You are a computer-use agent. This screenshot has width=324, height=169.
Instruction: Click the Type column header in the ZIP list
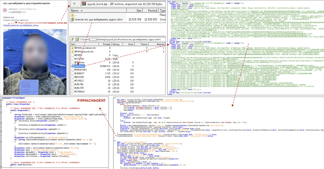162,10
